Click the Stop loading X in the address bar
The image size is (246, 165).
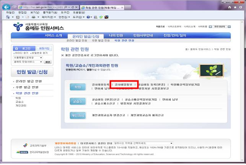click(x=76, y=7)
